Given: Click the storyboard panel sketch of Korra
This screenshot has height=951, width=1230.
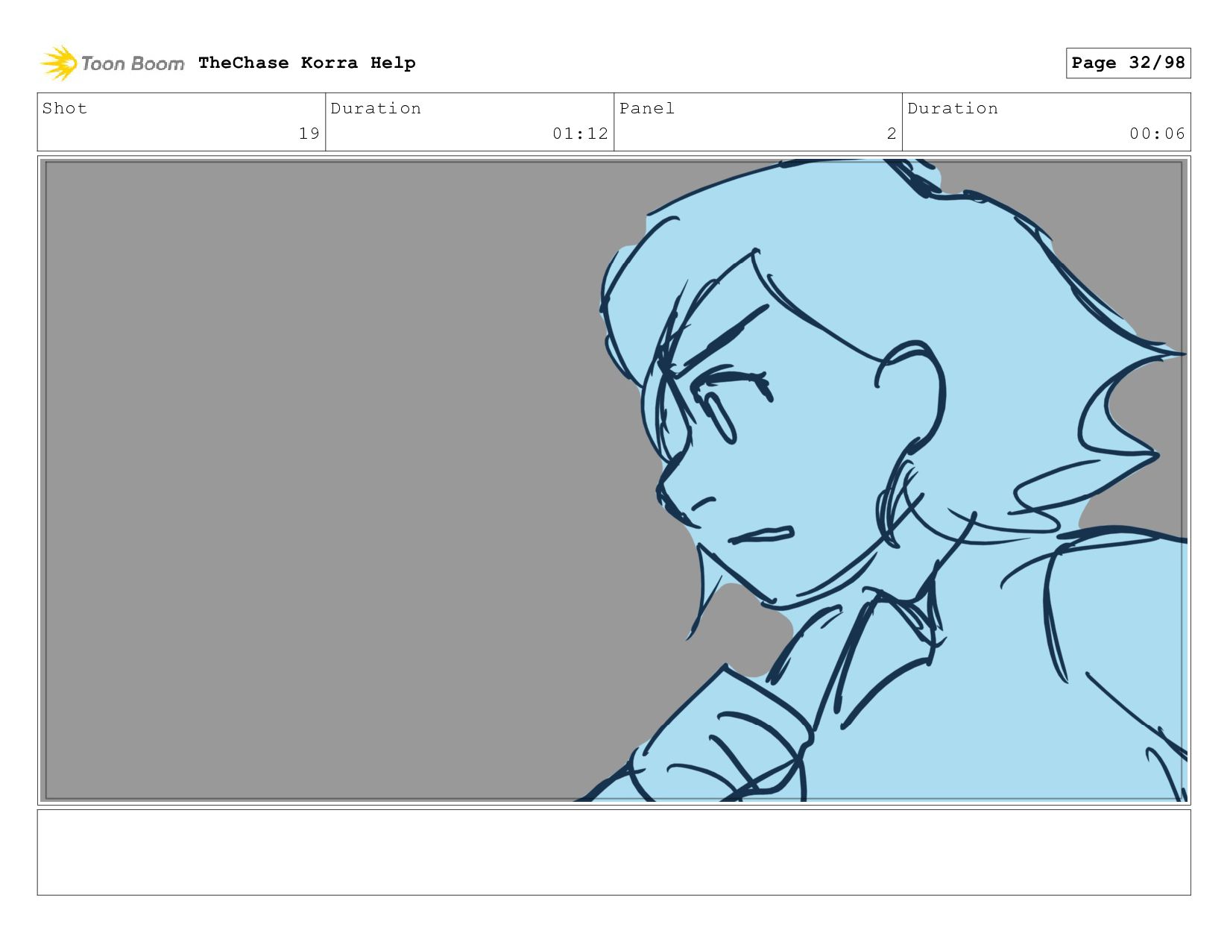Looking at the screenshot, I should 614,480.
